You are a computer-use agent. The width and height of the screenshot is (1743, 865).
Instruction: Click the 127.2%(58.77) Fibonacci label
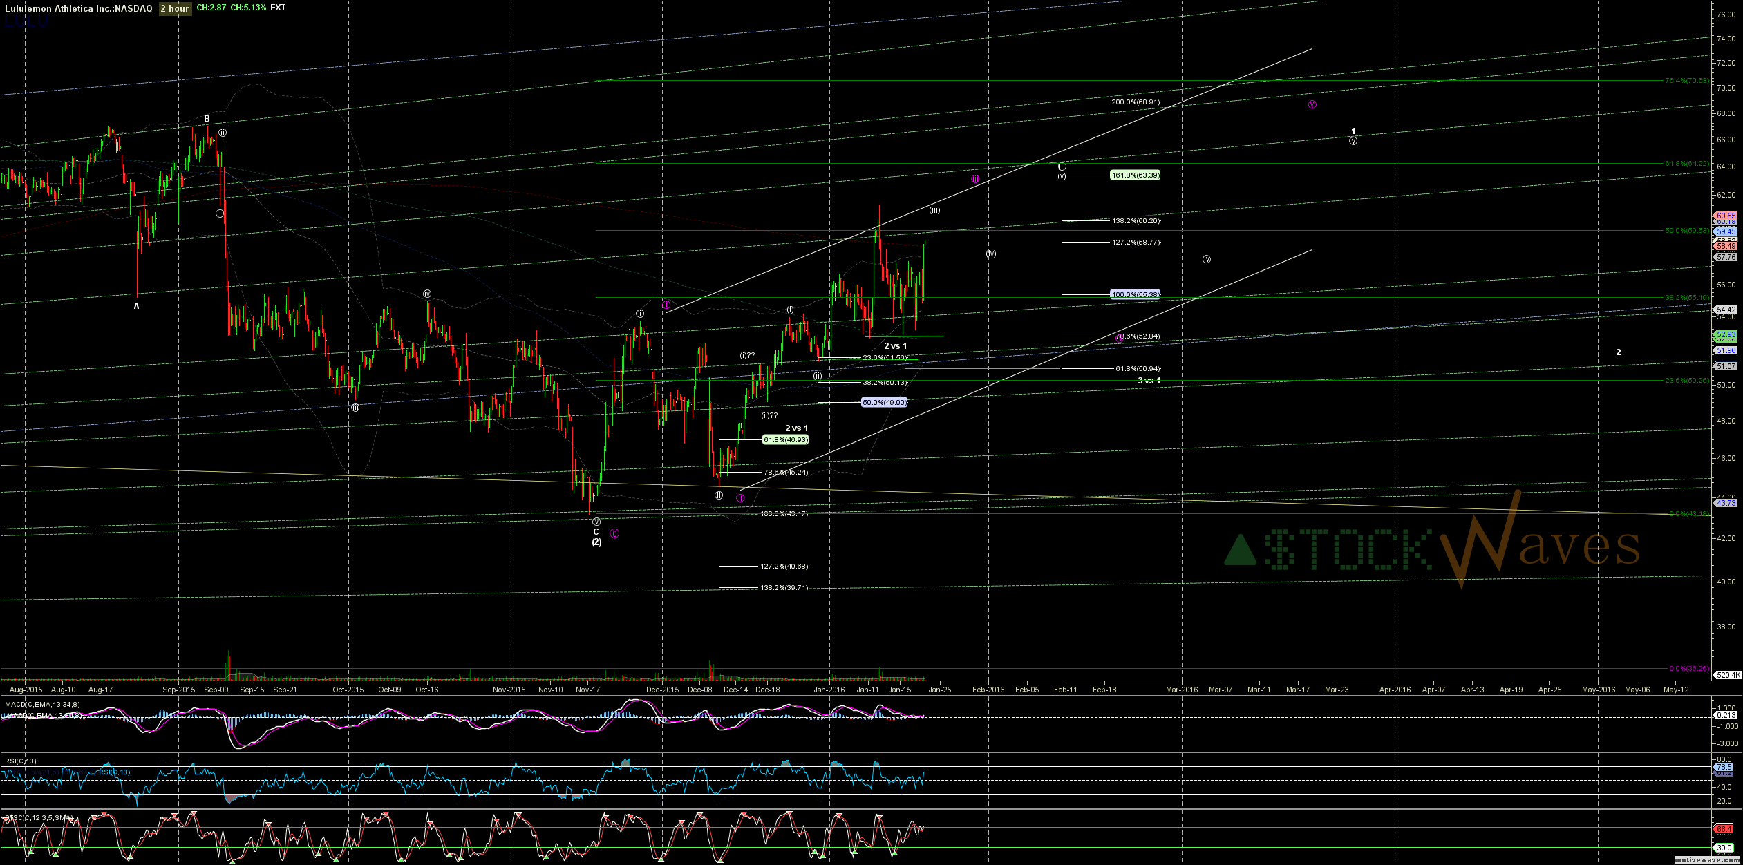click(x=1136, y=243)
